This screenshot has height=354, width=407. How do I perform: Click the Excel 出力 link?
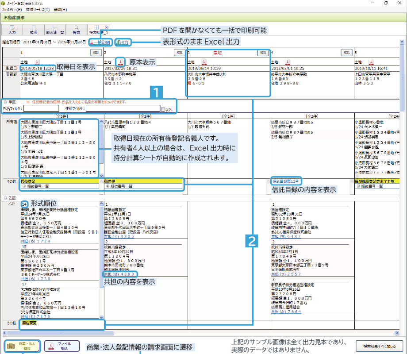point(122,42)
